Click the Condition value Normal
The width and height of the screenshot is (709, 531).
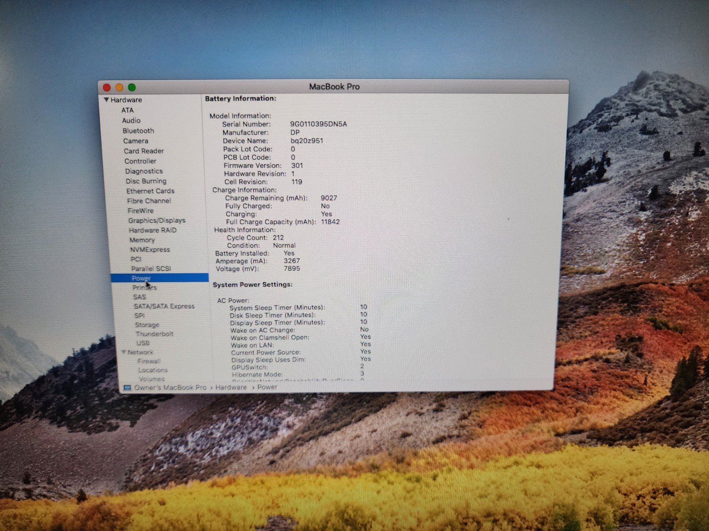[x=284, y=246]
